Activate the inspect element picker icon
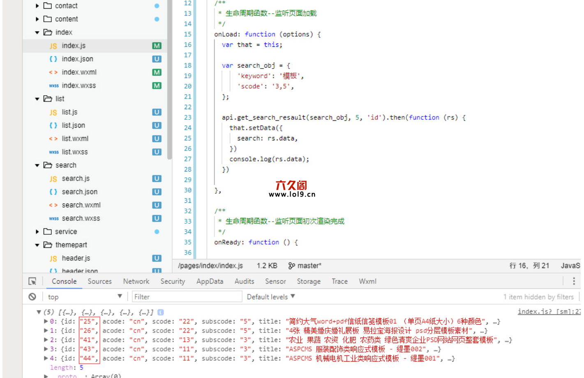Viewport: 584px width, 378px height. coord(32,281)
